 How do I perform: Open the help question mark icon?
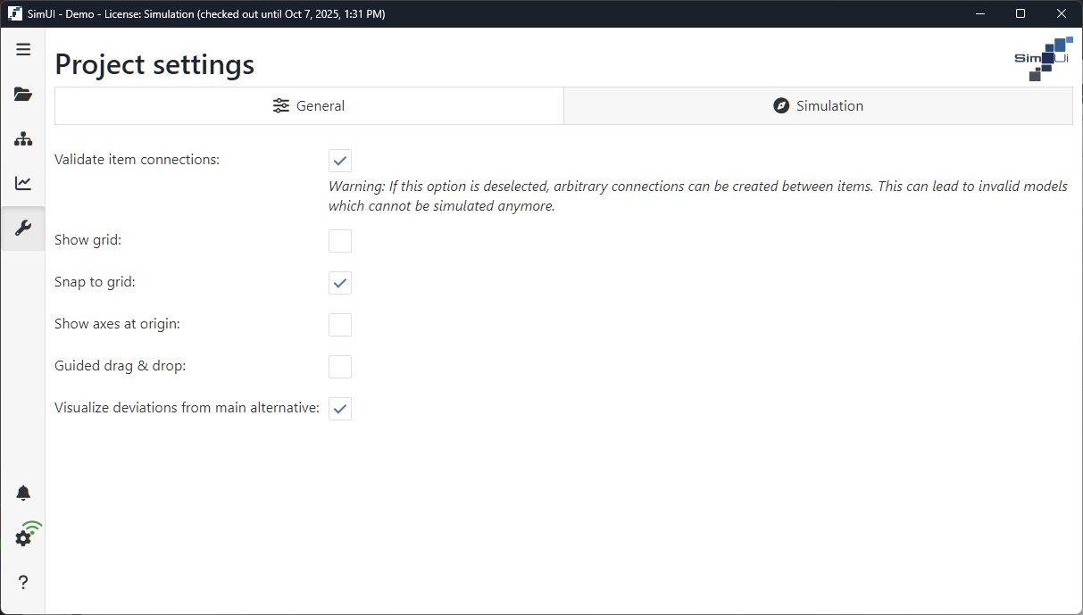tap(23, 583)
